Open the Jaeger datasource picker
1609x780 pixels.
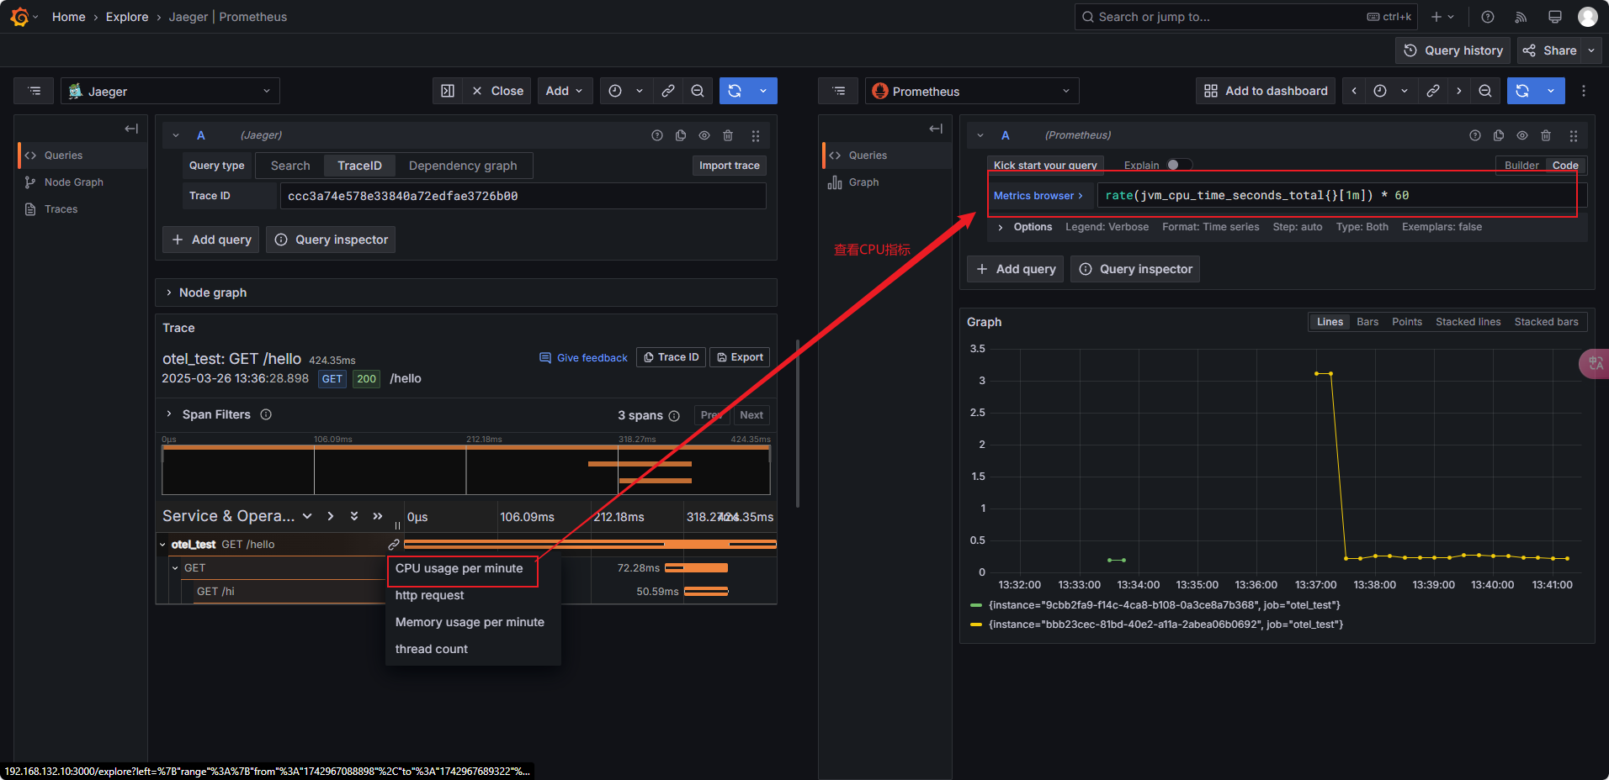coord(170,91)
